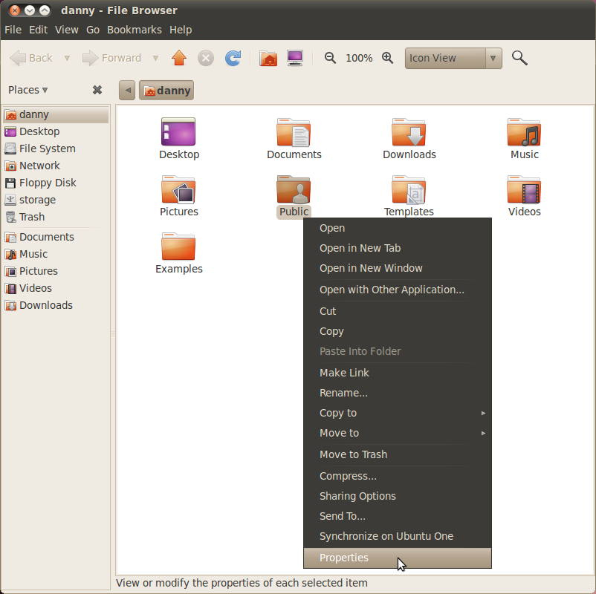Click the path bar left scroll arrow
596x594 pixels.
pyautogui.click(x=127, y=91)
